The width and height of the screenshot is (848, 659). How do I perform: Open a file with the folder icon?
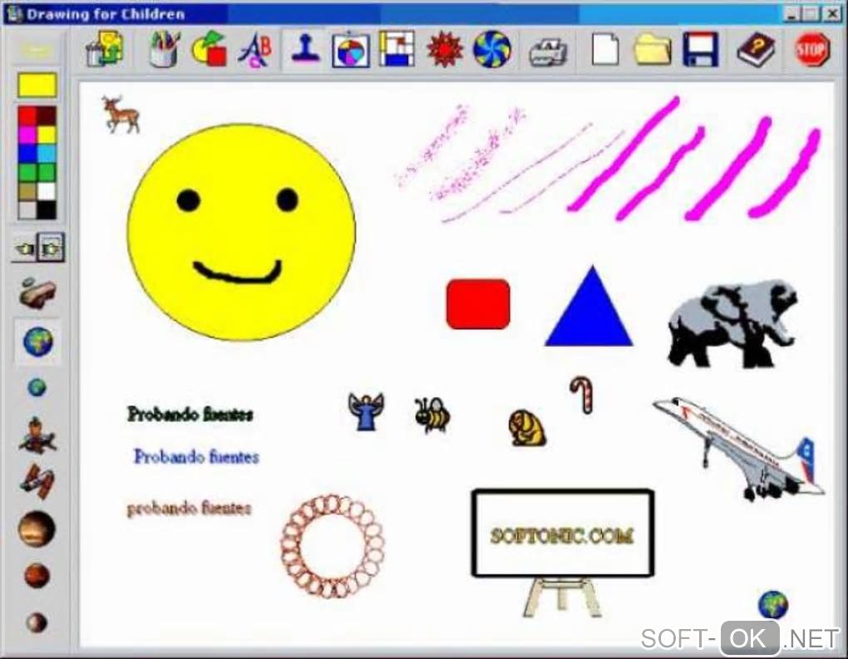(653, 50)
